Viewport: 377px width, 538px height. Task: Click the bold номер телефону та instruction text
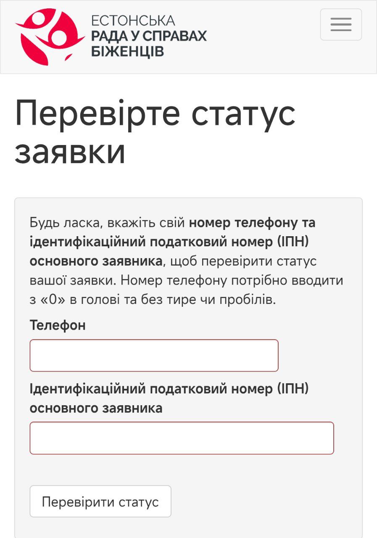(252, 223)
